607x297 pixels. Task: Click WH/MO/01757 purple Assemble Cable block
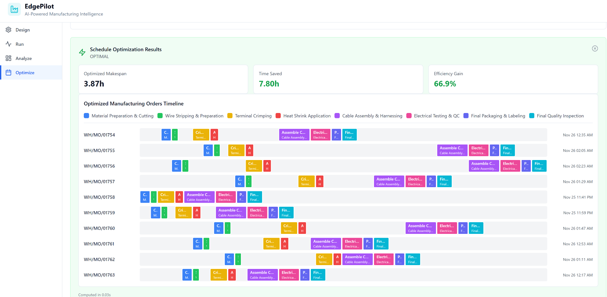click(x=389, y=181)
